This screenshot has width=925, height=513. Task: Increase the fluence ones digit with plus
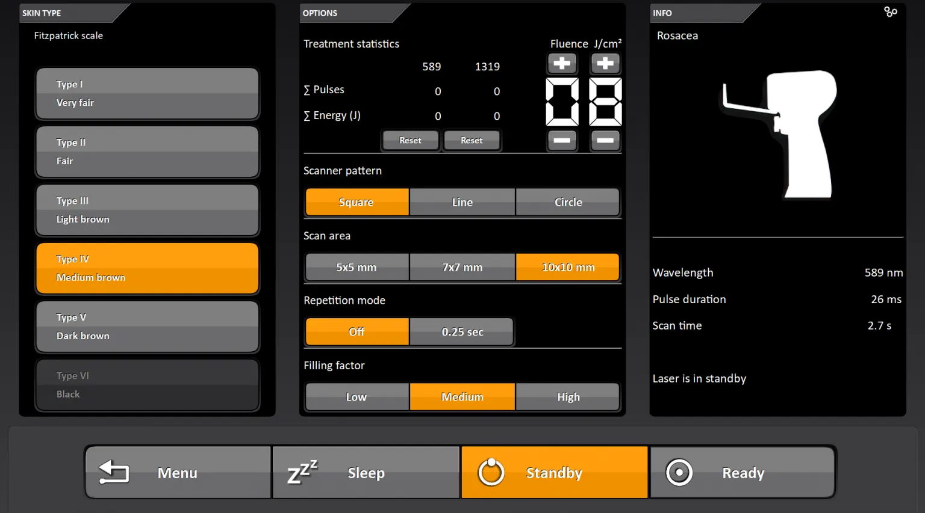coord(605,63)
